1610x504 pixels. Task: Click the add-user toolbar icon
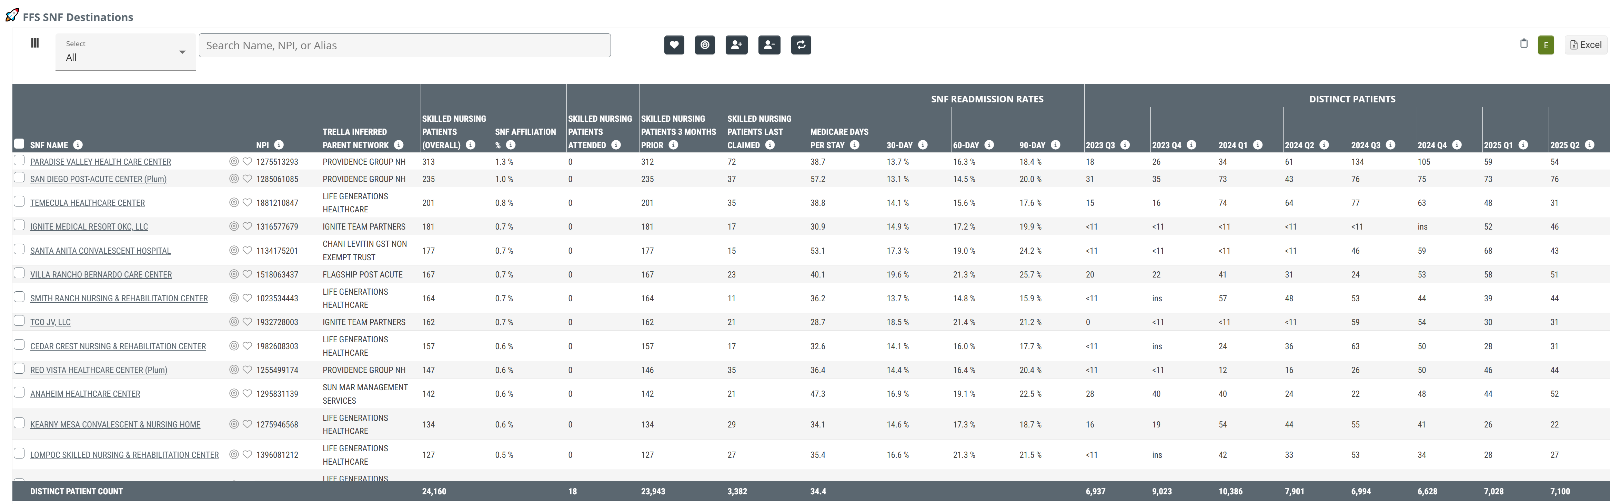click(736, 45)
